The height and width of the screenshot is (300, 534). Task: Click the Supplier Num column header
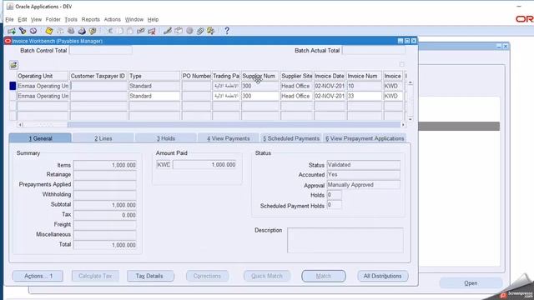coord(260,76)
